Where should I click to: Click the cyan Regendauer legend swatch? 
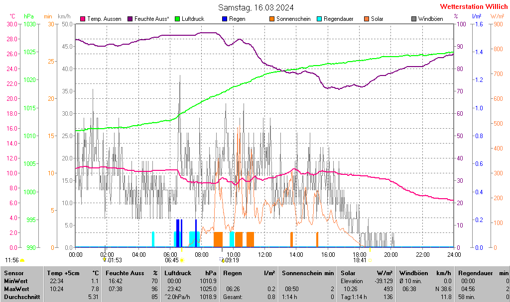pyautogui.click(x=319, y=19)
